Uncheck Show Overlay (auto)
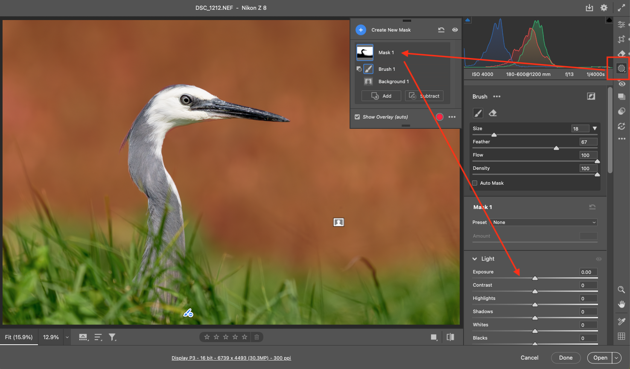This screenshot has height=369, width=630. pos(357,117)
